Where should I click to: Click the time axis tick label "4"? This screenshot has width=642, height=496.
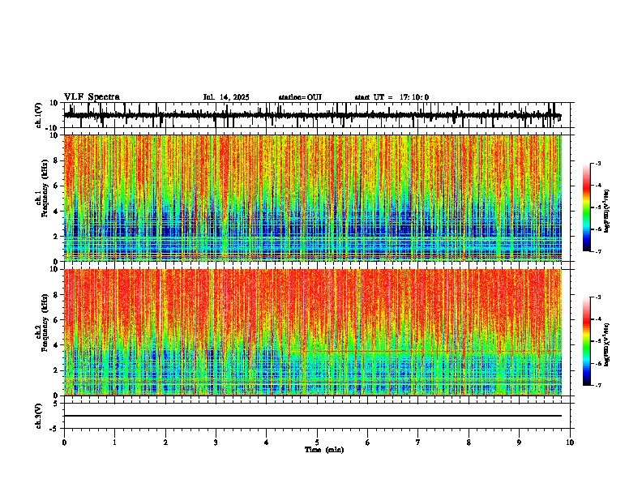point(267,443)
